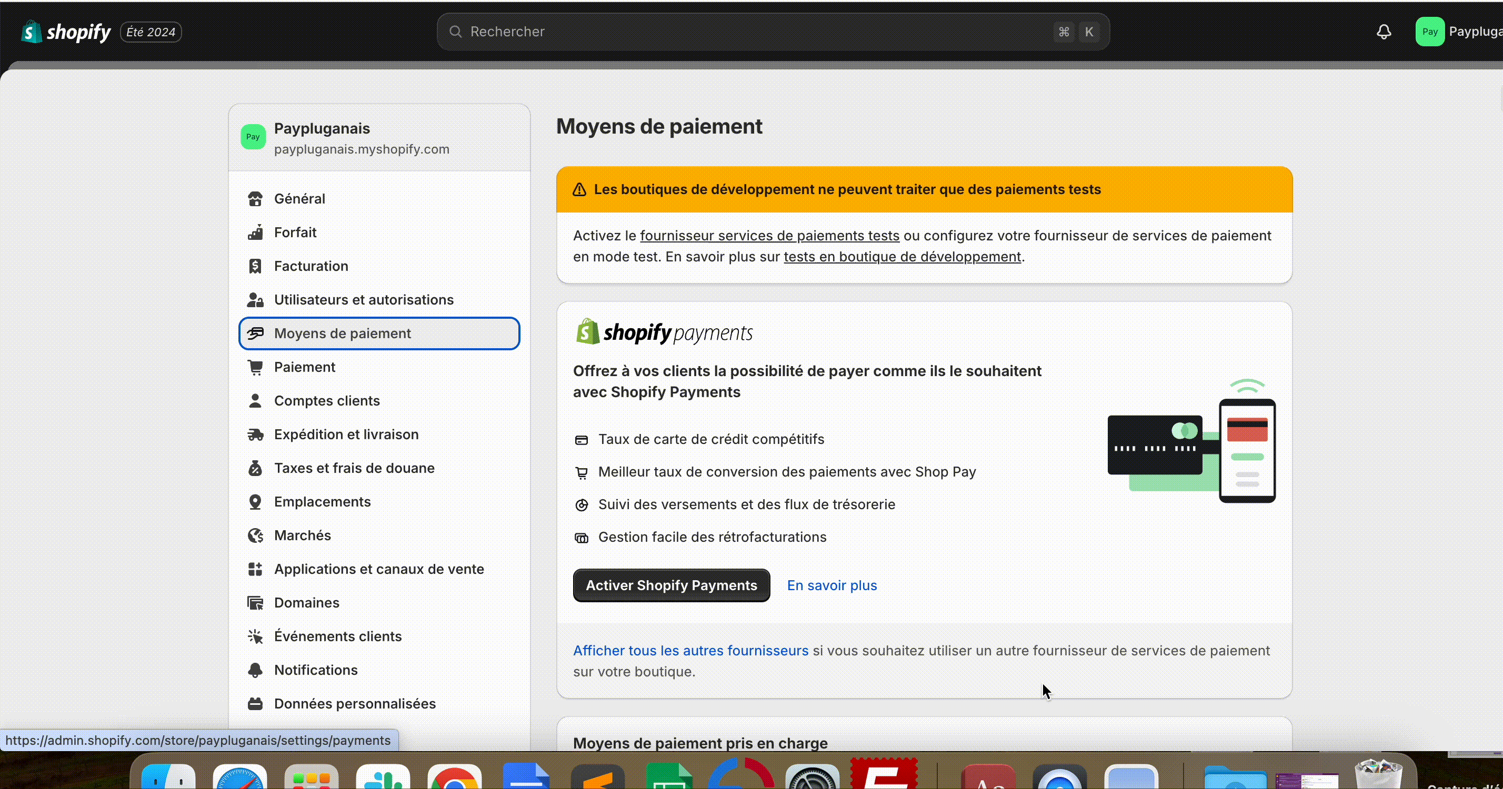The image size is (1503, 789).
Task: Click the Marchés globe icon
Action: pyautogui.click(x=255, y=535)
